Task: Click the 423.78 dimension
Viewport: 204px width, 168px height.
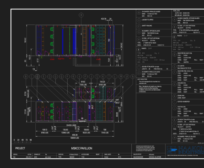Action: (104, 19)
